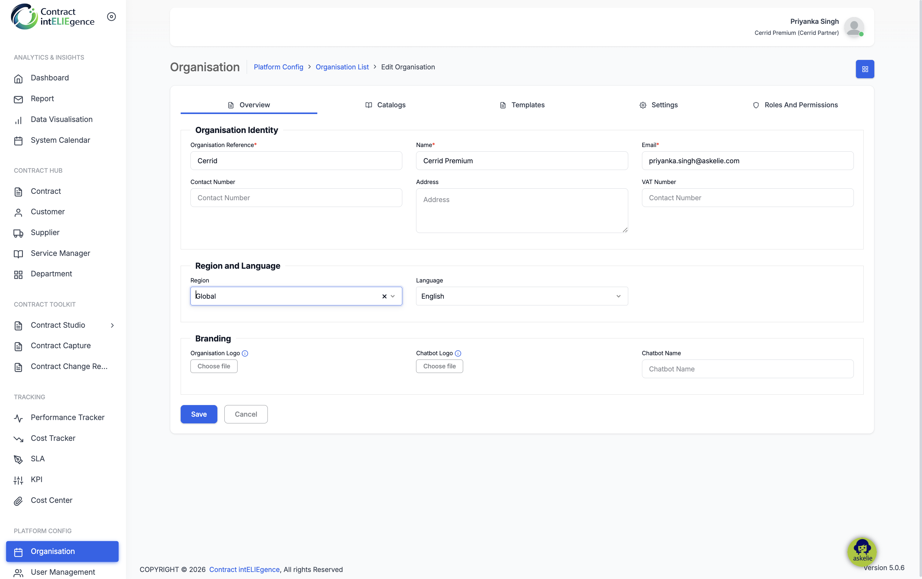This screenshot has height=579, width=922.
Task: Toggle sidebar collapse circle icon
Action: pyautogui.click(x=111, y=17)
